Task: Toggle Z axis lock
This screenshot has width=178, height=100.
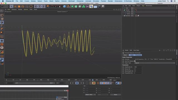Action: coord(43,6)
